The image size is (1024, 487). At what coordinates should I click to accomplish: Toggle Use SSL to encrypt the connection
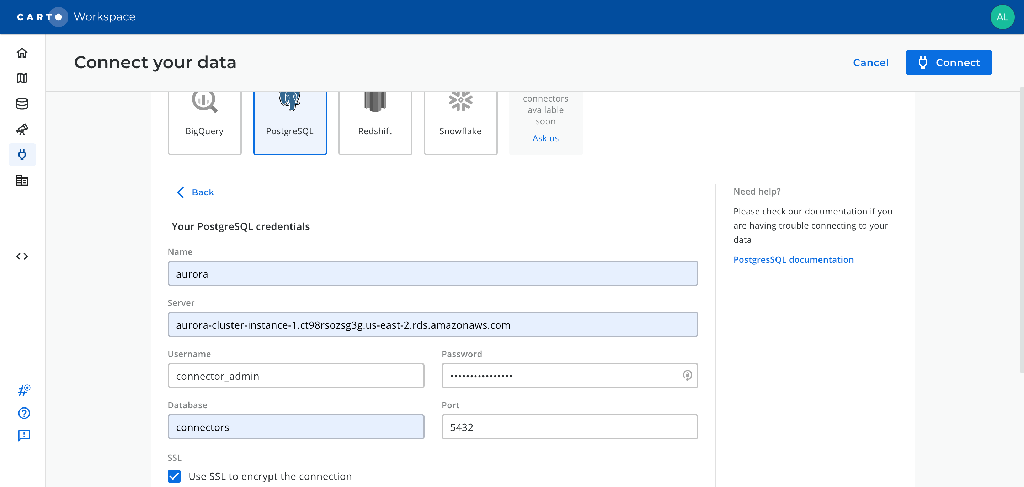pos(174,476)
